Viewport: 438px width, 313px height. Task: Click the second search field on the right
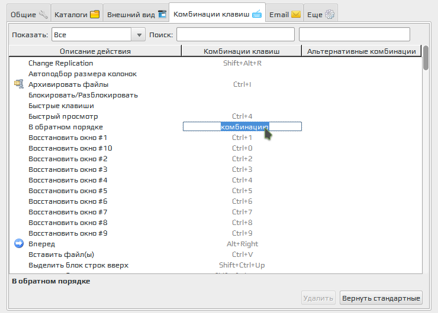coord(354,35)
